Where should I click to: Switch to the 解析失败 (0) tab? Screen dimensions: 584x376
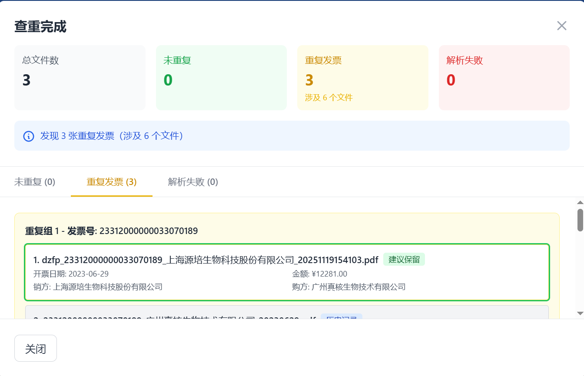[x=192, y=182]
